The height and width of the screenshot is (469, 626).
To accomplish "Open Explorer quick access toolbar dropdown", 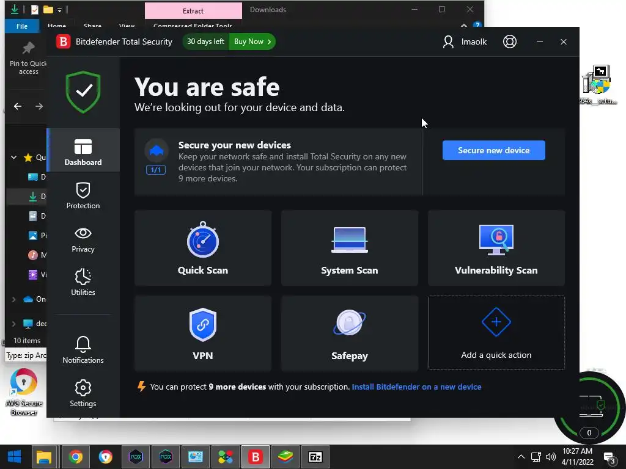I will pyautogui.click(x=59, y=10).
